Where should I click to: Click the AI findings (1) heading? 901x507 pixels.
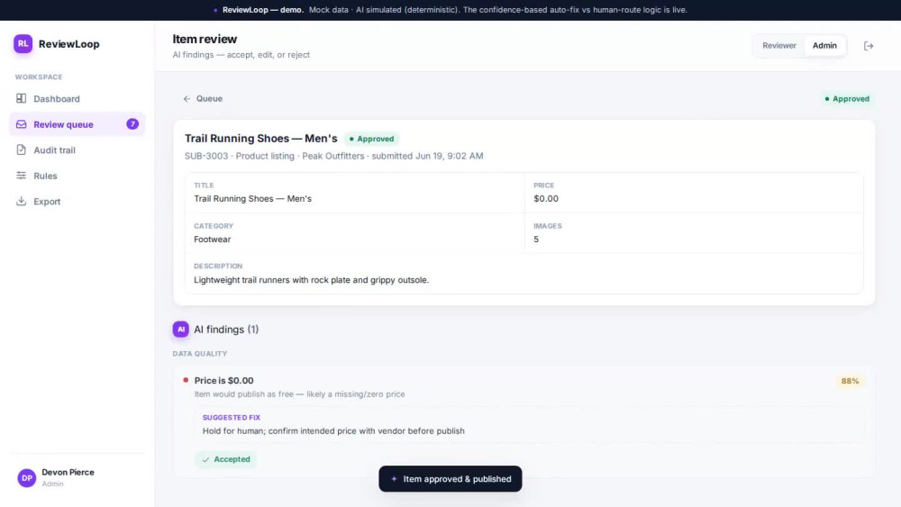226,330
